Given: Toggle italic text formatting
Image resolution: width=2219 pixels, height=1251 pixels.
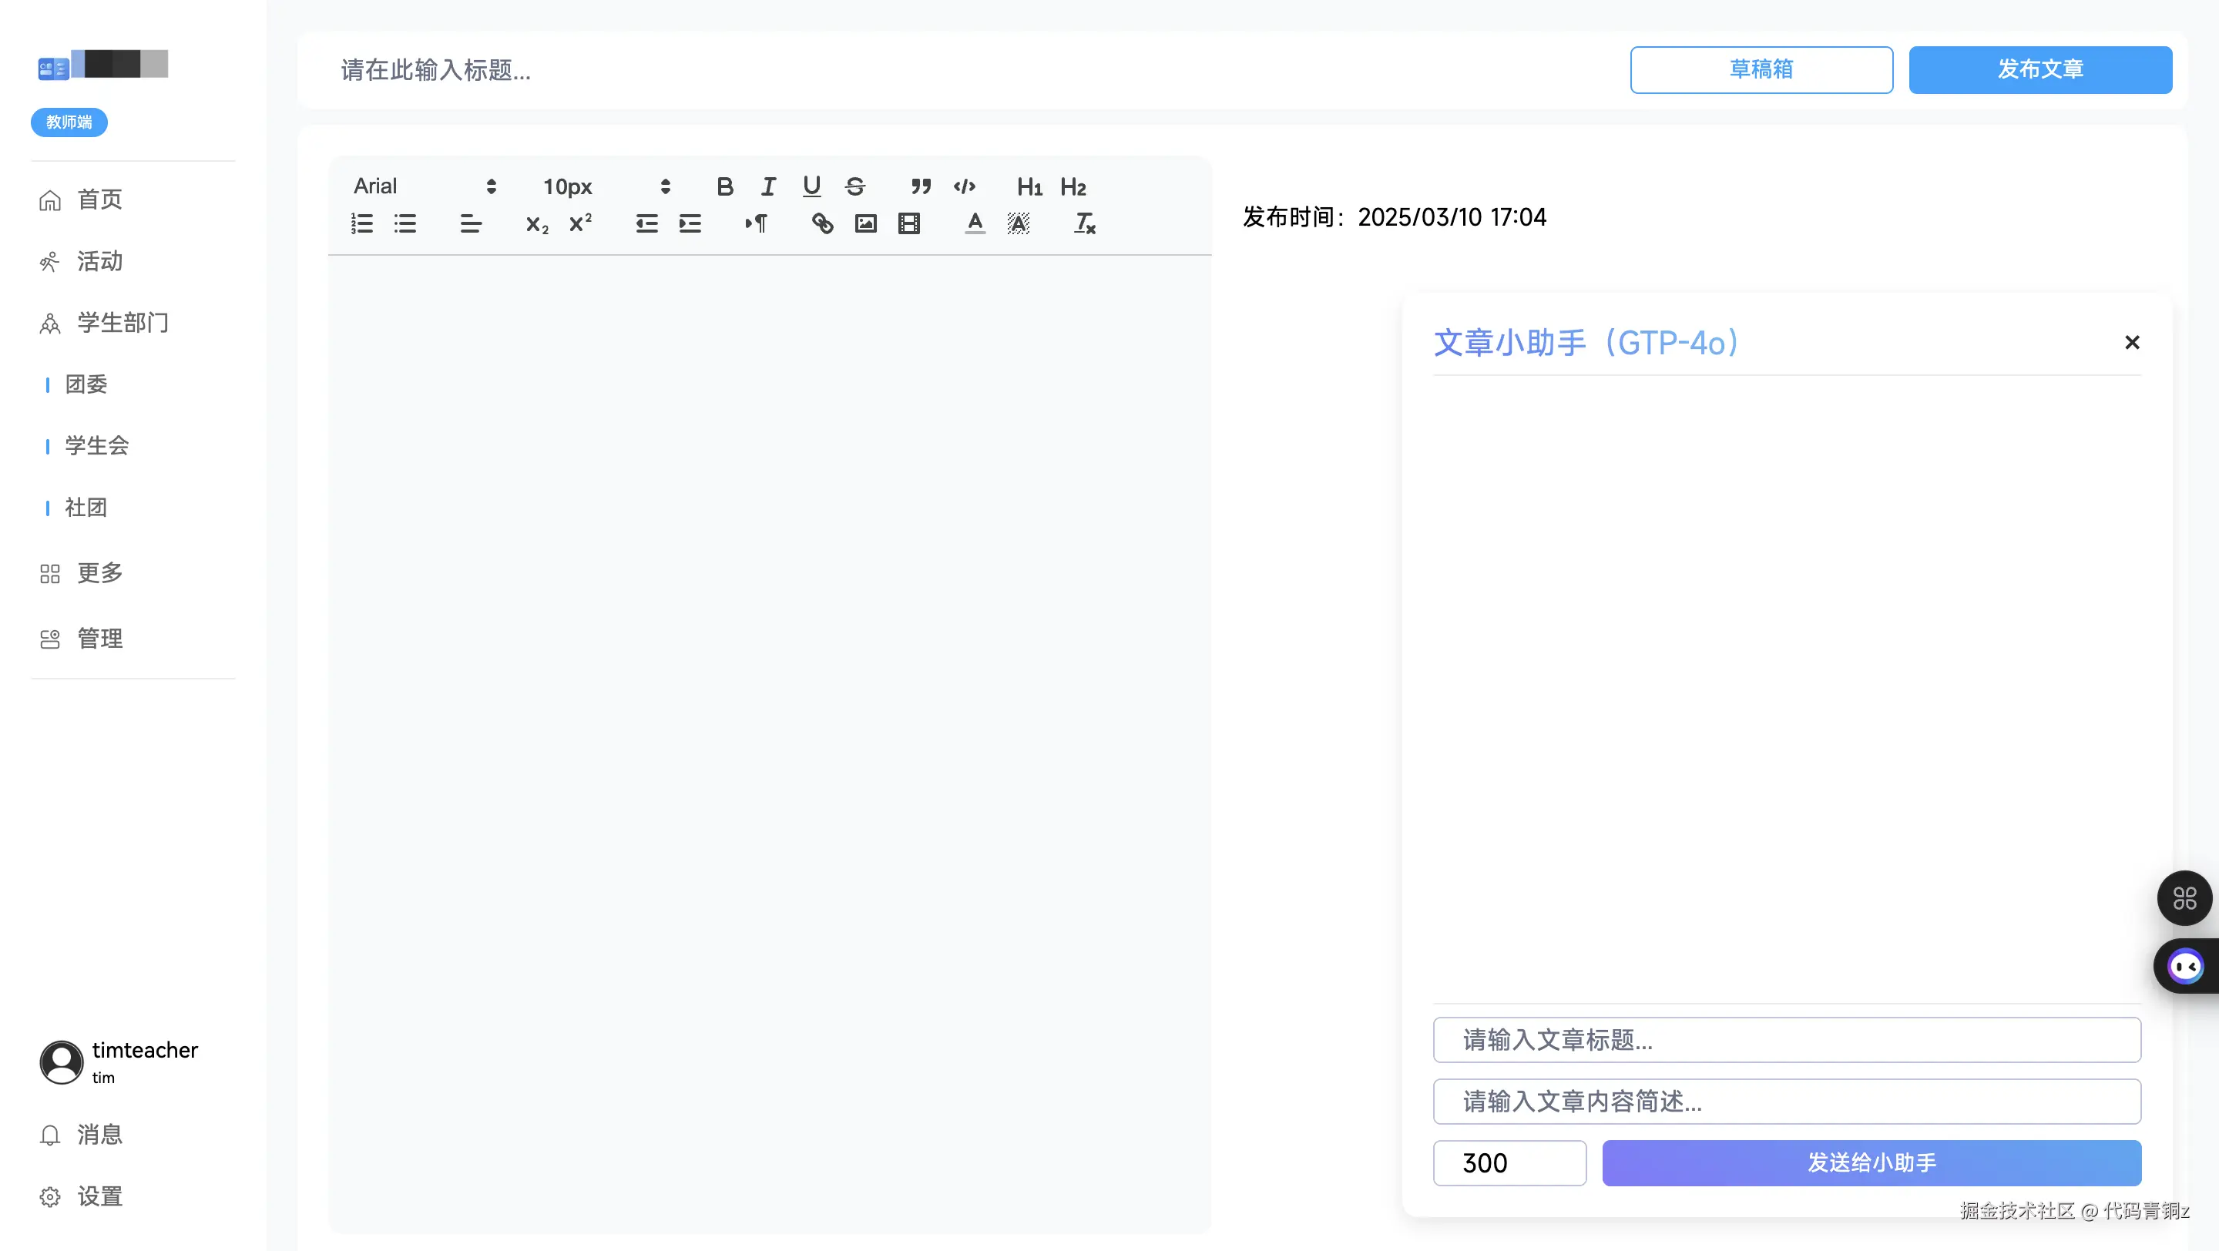Looking at the screenshot, I should [767, 186].
